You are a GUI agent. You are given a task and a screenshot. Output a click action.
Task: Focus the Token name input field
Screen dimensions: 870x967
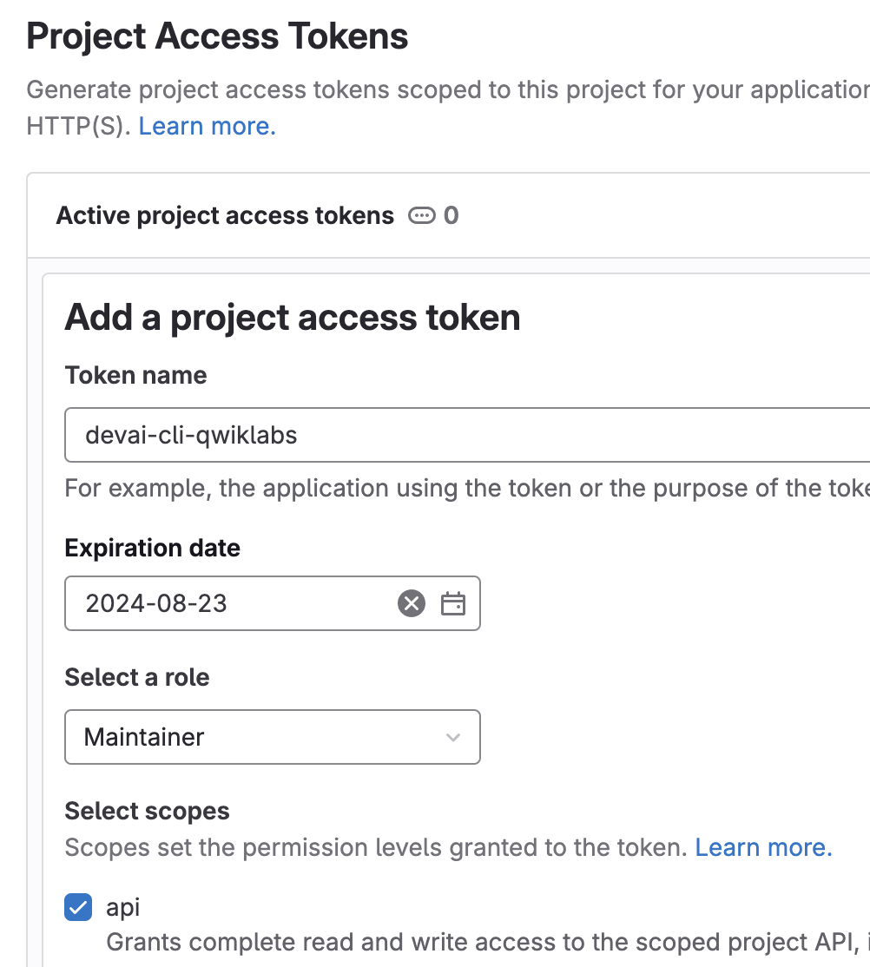469,435
